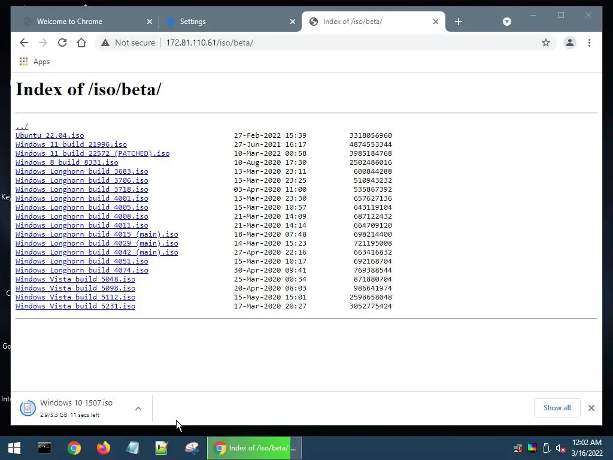
Task: Download Windows_Vista_build_5048.iso
Action: [x=75, y=279]
